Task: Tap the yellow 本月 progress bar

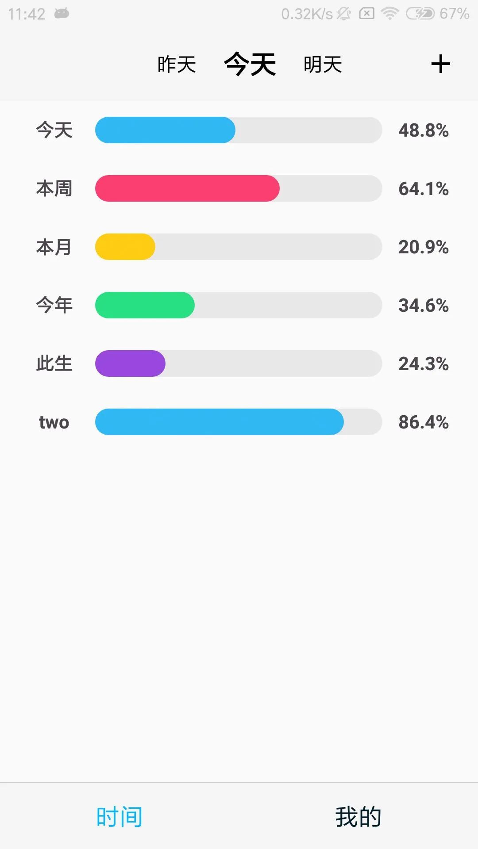Action: [x=238, y=247]
